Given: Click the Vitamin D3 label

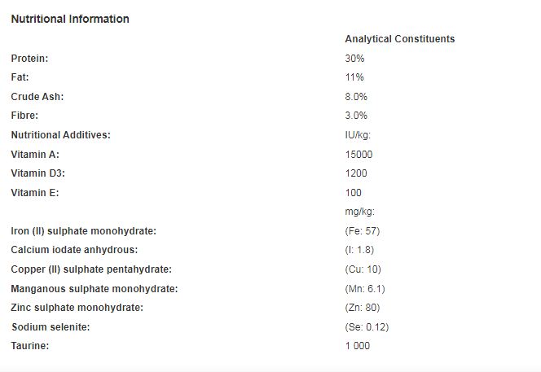Looking at the screenshot, I should tap(38, 173).
